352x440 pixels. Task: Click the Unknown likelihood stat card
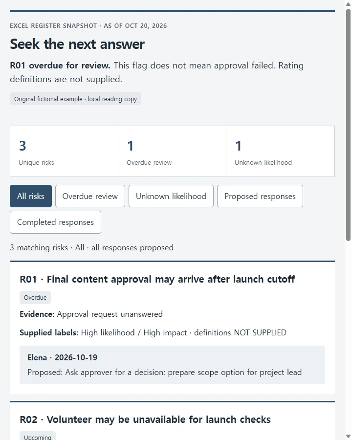pos(280,151)
